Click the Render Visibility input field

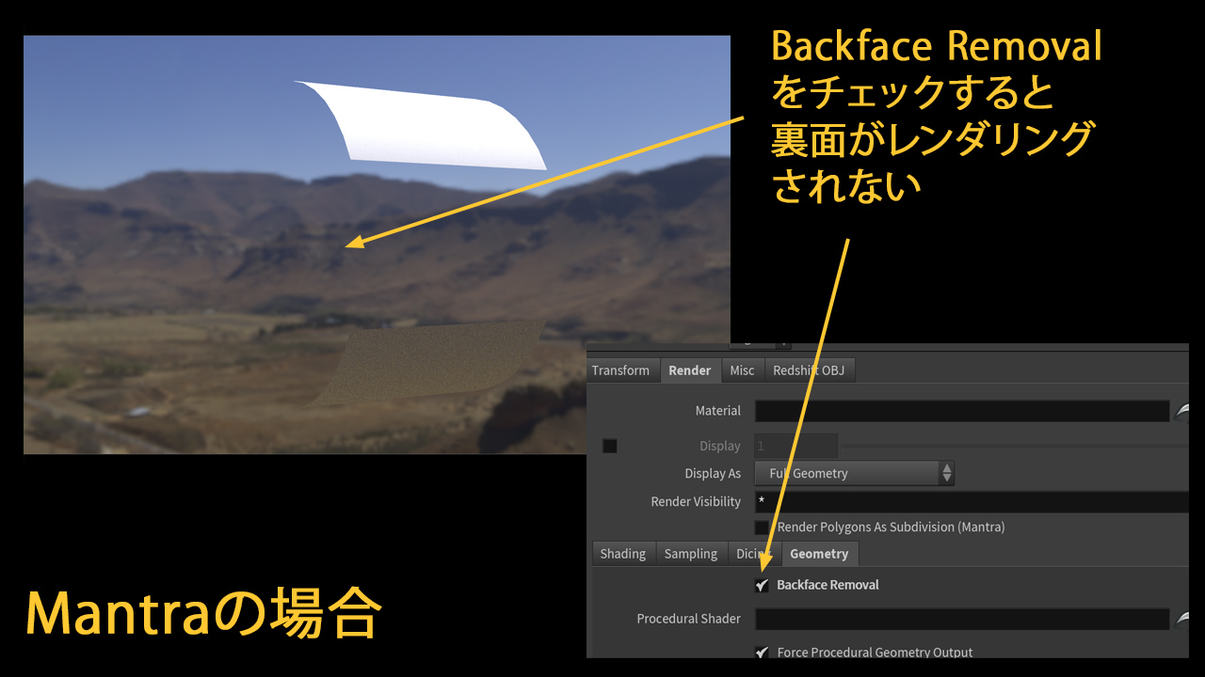pyautogui.click(x=970, y=502)
